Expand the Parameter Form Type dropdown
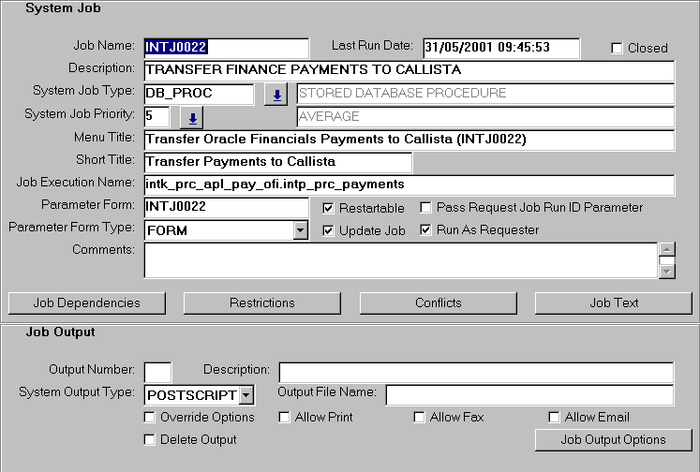The width and height of the screenshot is (700, 472). pyautogui.click(x=300, y=229)
